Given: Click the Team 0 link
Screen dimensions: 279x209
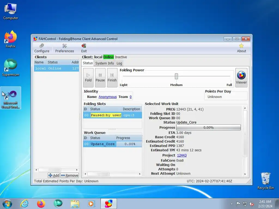Looking at the screenshot, I should coord(131,97).
